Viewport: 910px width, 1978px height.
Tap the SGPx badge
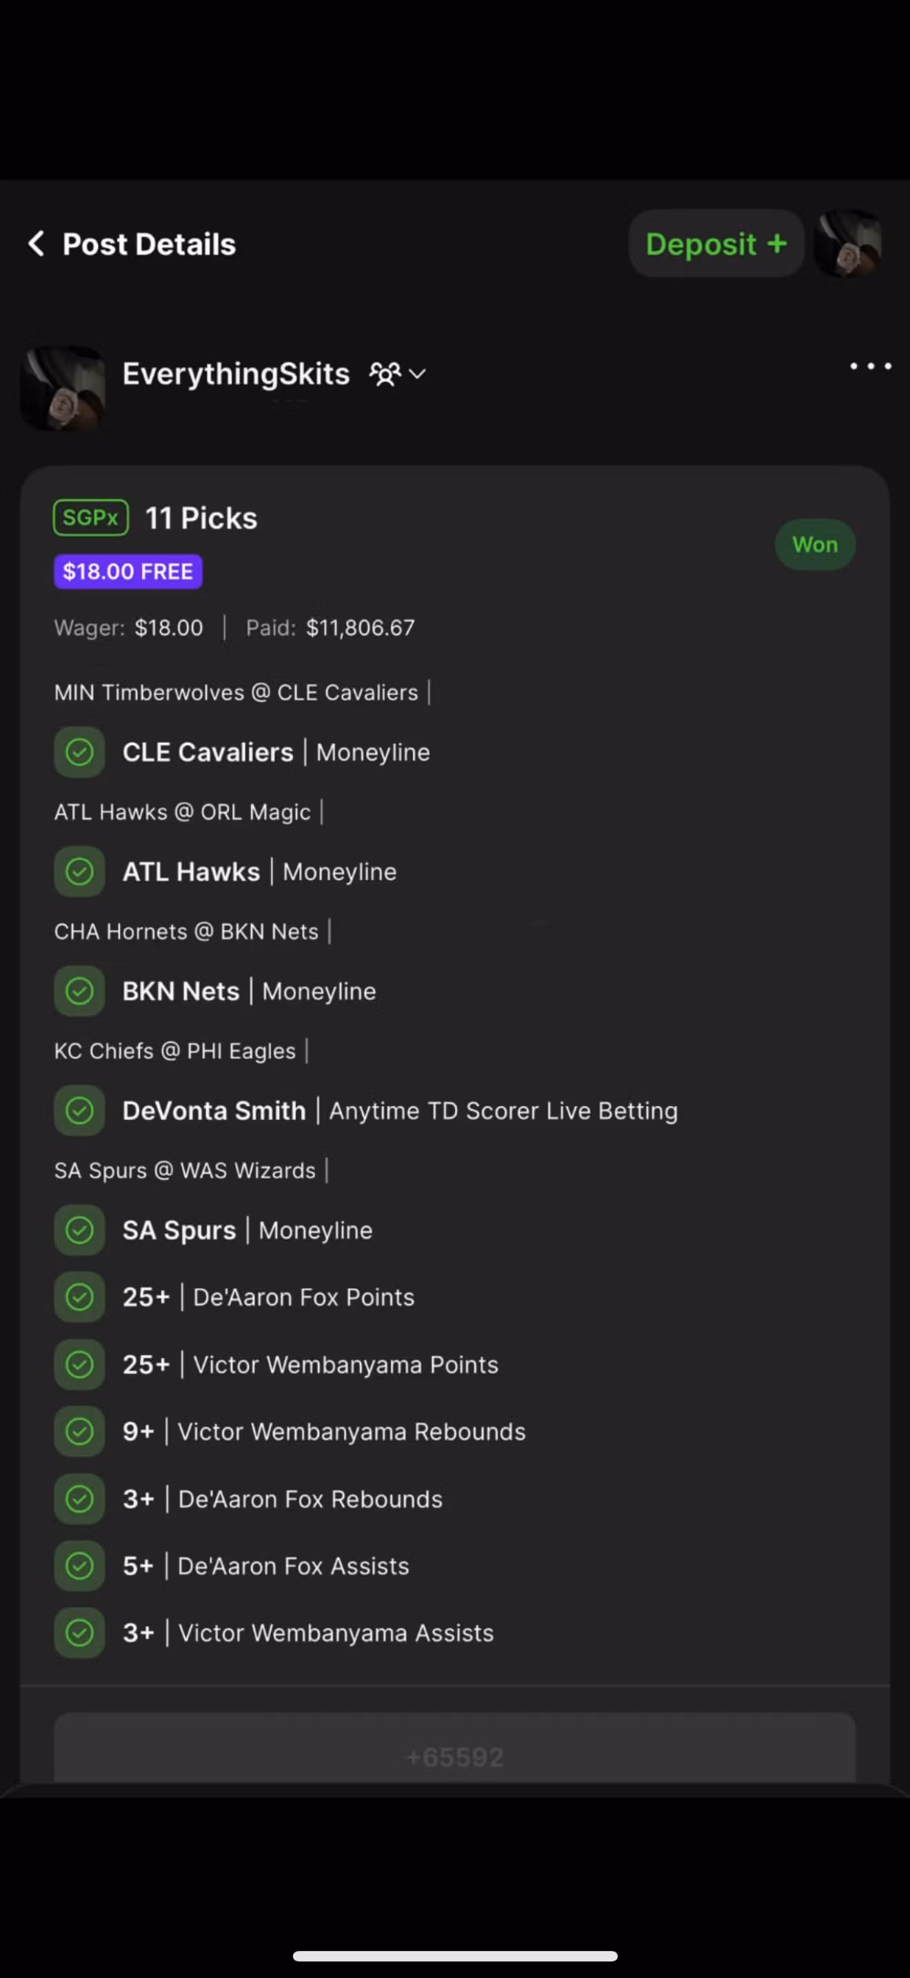[x=90, y=517]
